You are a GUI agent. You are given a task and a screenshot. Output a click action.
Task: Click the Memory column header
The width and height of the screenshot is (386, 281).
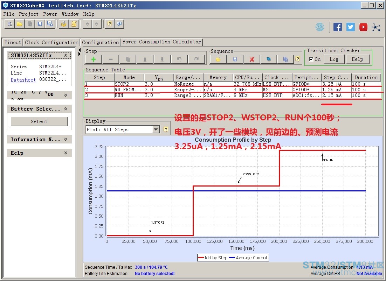(218, 77)
